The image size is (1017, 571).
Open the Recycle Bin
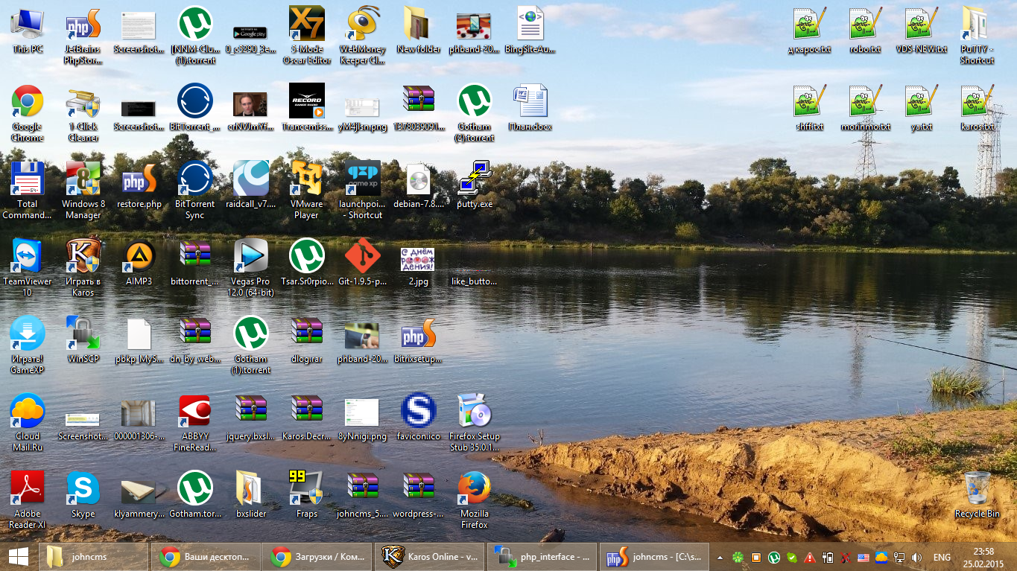tap(977, 489)
